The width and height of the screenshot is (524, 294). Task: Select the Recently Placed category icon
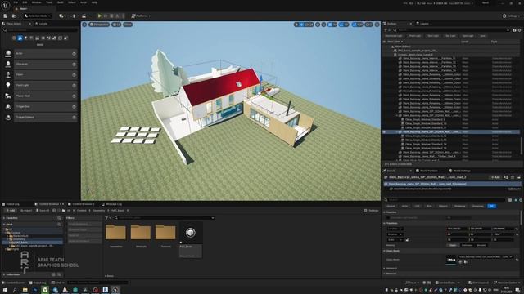[x=14, y=38]
